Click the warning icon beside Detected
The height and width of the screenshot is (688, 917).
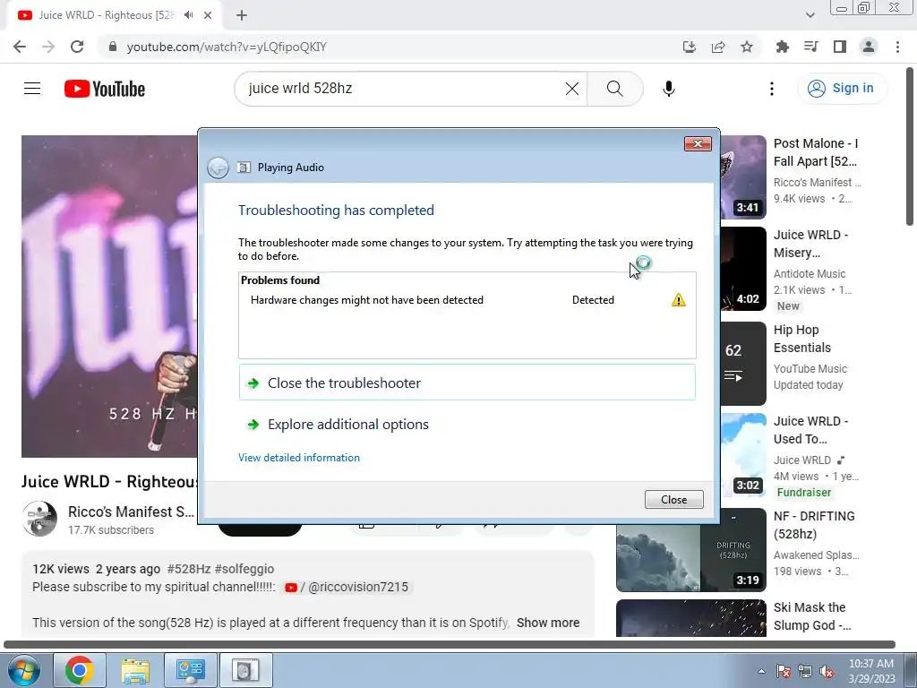pos(679,300)
